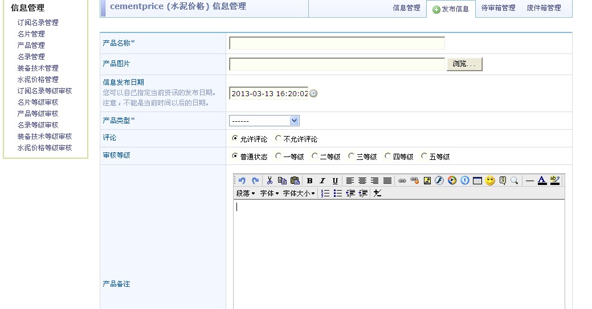The image size is (592, 309).
Task: Open the smiley emoticon picker
Action: click(x=490, y=180)
